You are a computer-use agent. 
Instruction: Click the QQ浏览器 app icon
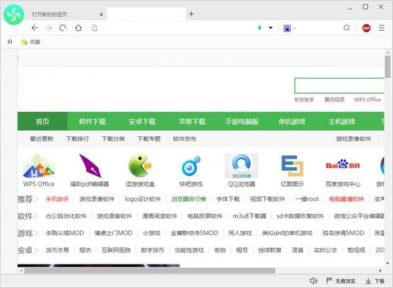click(241, 166)
